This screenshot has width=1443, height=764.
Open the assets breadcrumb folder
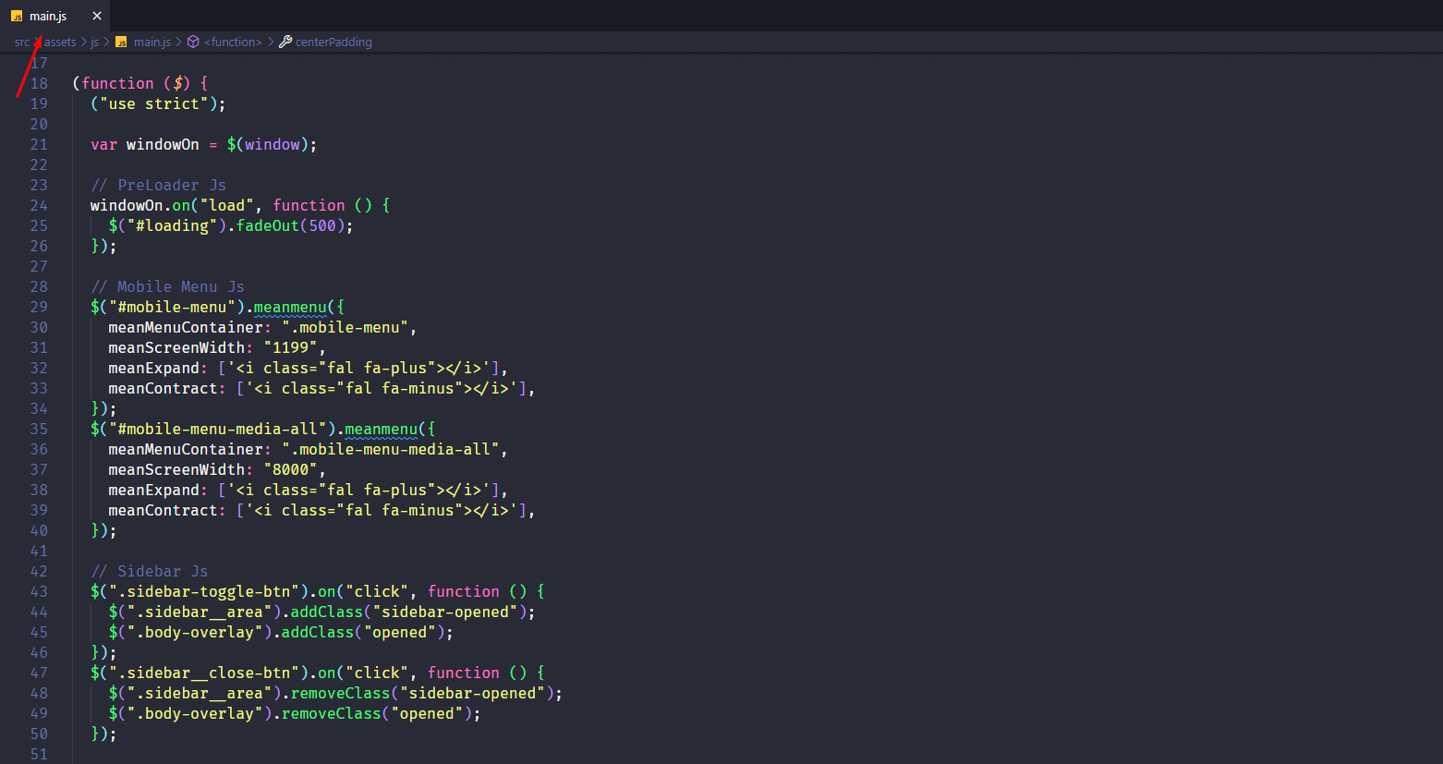click(60, 42)
